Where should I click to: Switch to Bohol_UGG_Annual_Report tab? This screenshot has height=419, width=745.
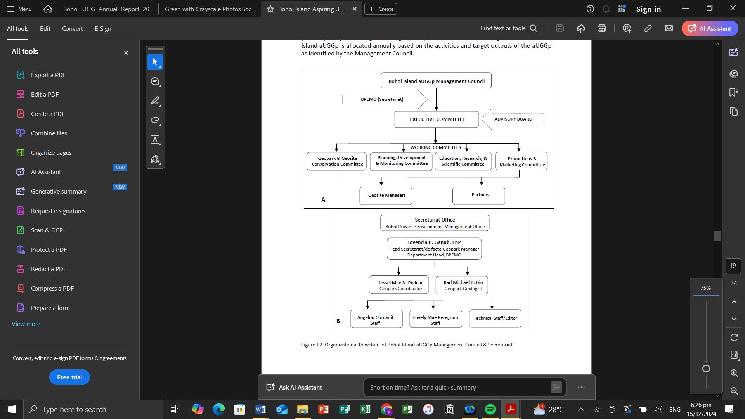pyautogui.click(x=108, y=9)
